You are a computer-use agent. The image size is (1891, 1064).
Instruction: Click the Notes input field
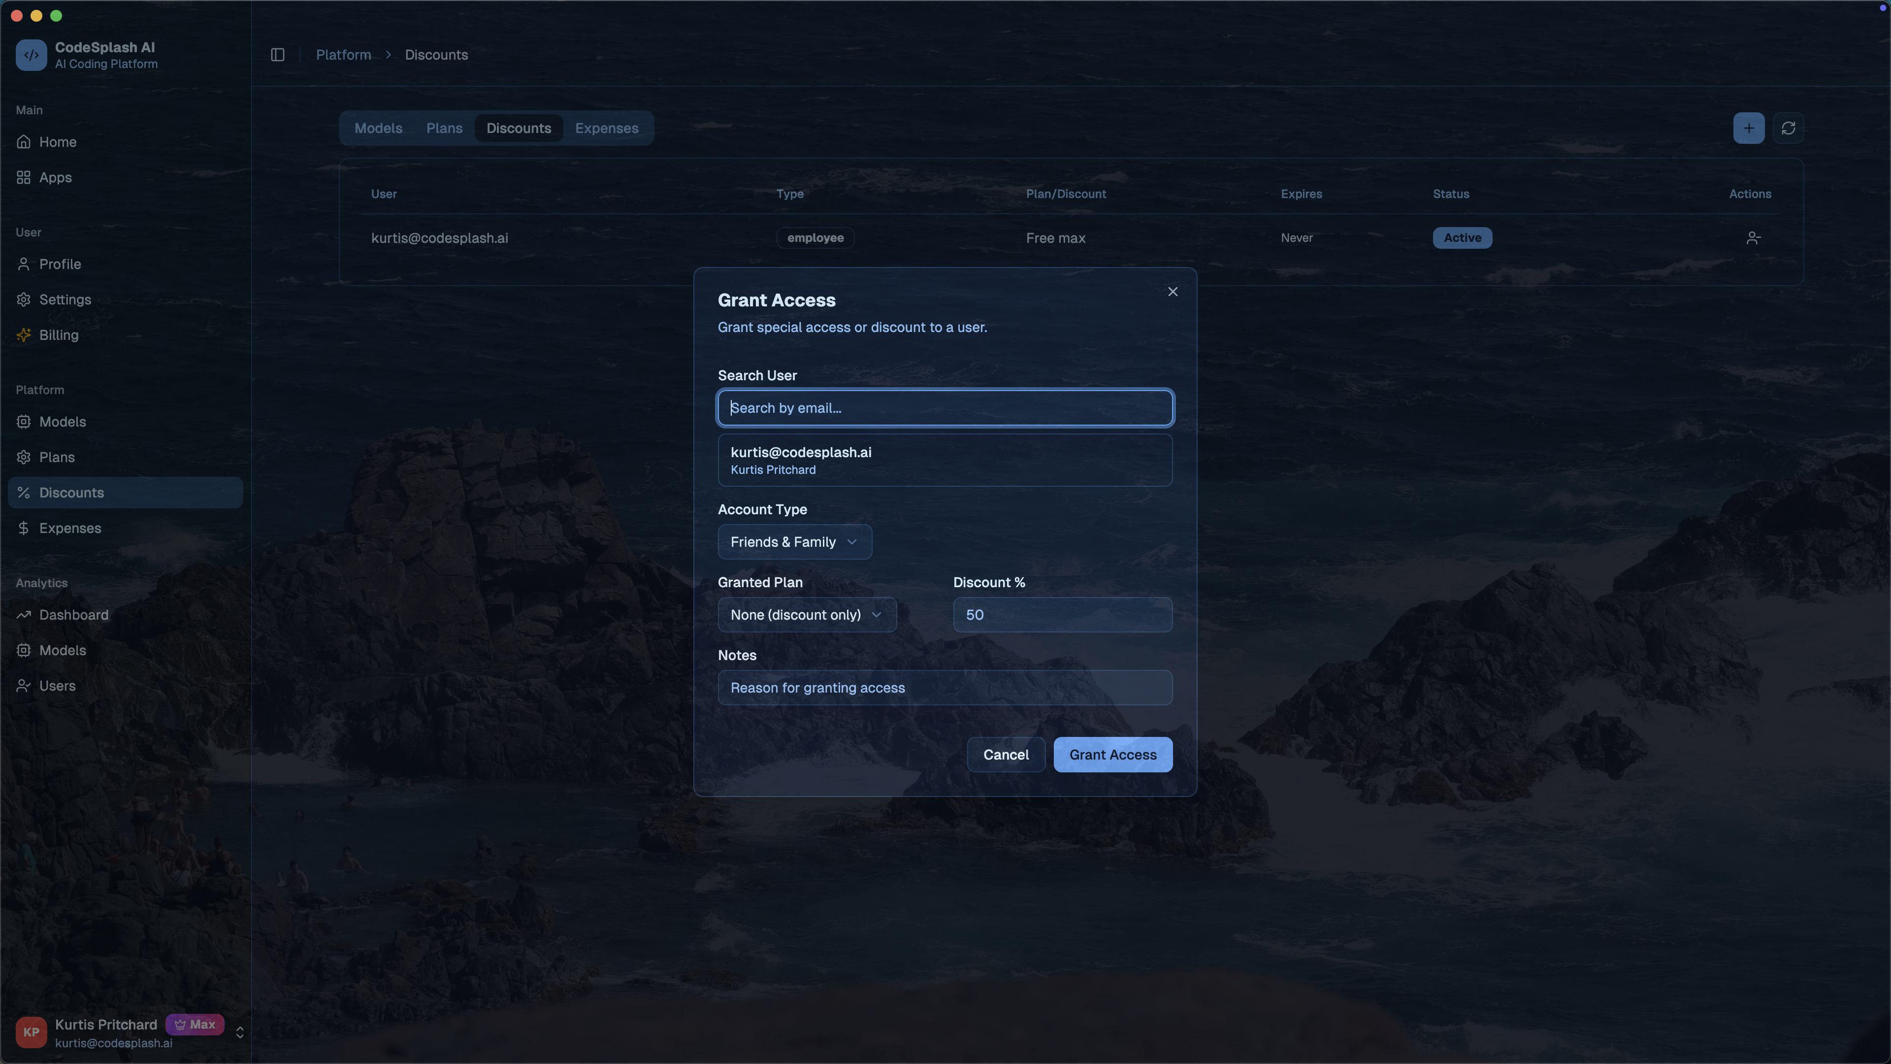tap(945, 688)
